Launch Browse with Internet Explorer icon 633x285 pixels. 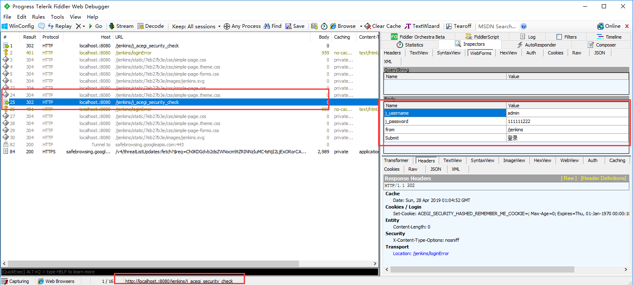(x=343, y=26)
